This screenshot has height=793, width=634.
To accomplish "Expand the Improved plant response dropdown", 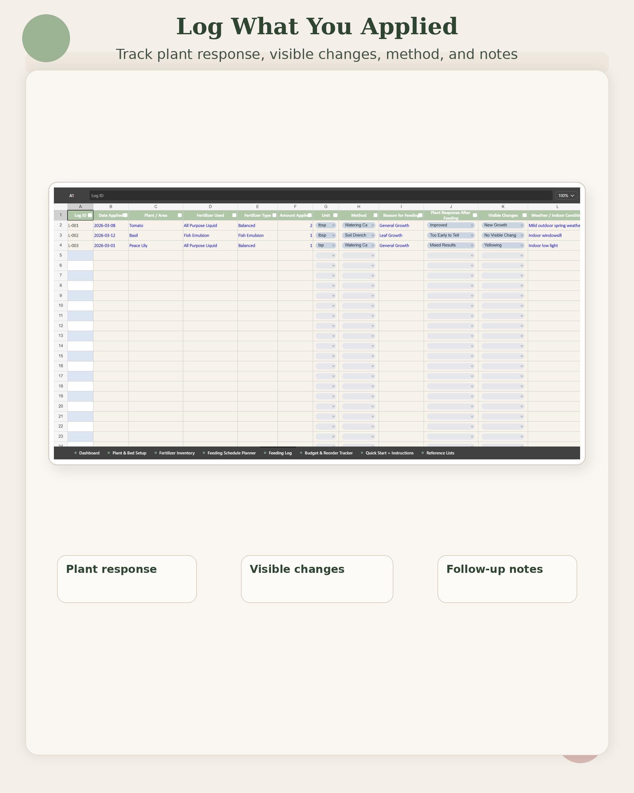I will (450, 225).
